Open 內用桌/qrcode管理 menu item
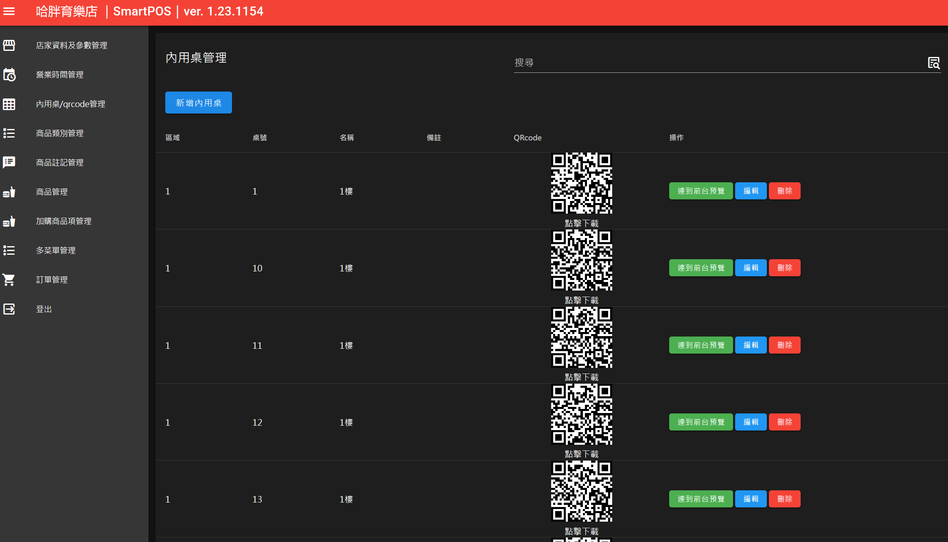The height and width of the screenshot is (542, 948). [74, 104]
